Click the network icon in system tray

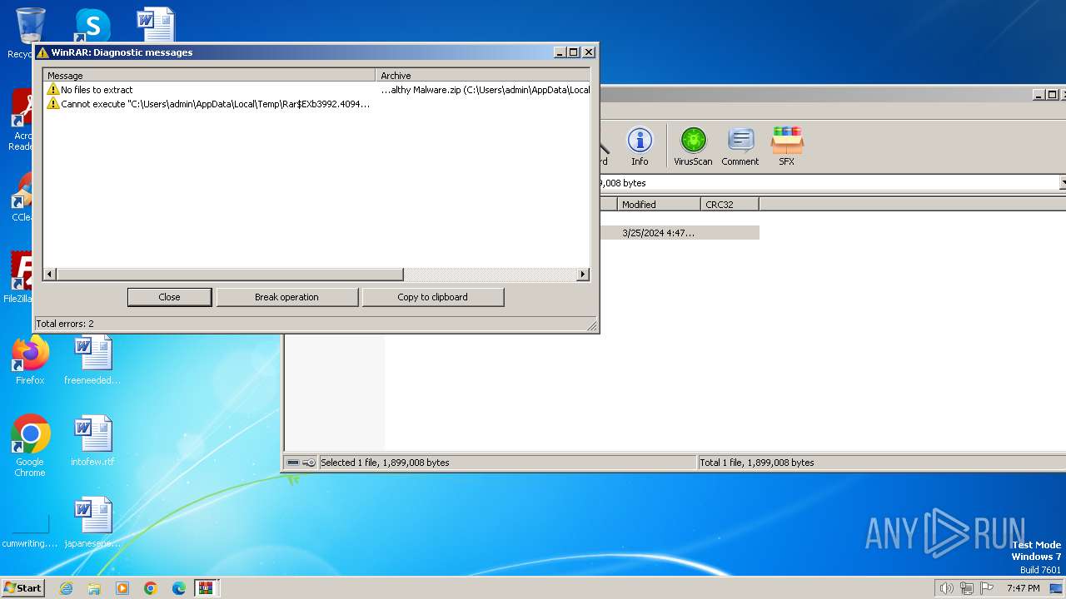coord(967,588)
